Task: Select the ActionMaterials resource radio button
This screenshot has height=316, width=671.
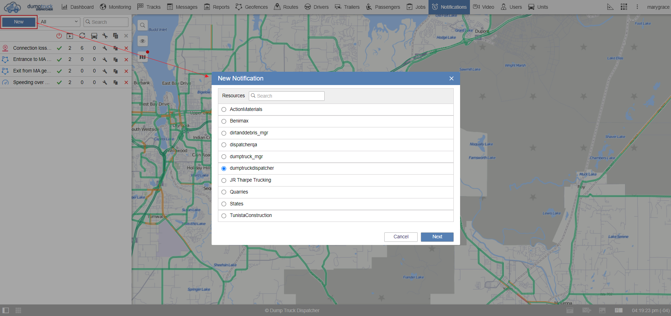Action: pyautogui.click(x=224, y=110)
